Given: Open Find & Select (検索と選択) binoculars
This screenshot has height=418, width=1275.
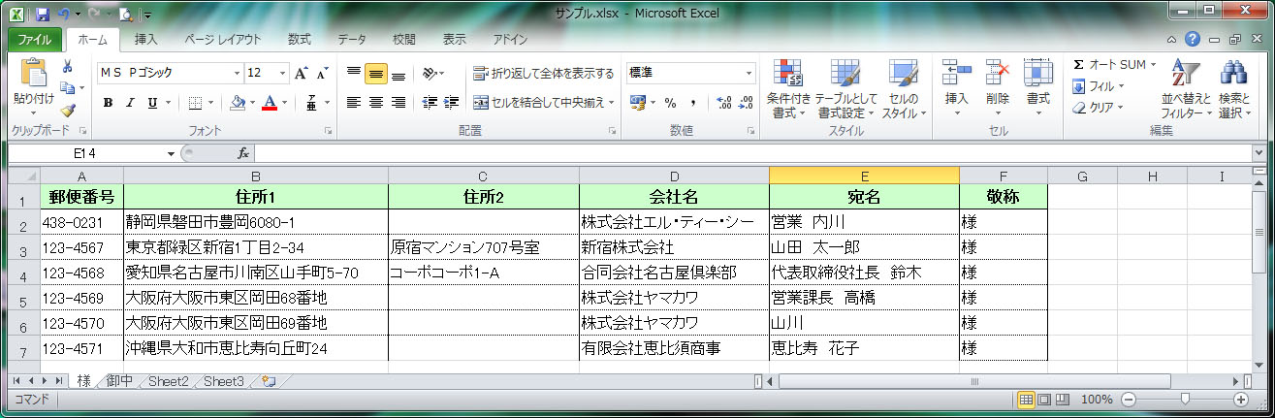Looking at the screenshot, I should tap(1233, 89).
